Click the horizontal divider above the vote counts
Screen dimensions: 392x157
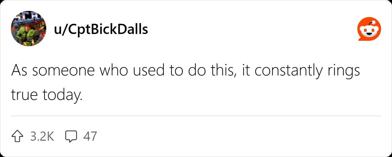(196, 116)
